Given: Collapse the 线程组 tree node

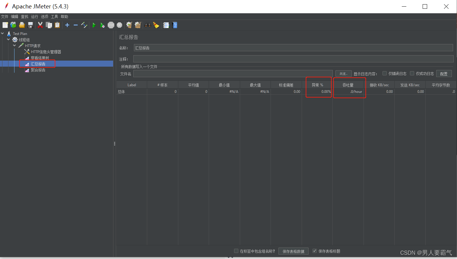Looking at the screenshot, I should (8, 39).
